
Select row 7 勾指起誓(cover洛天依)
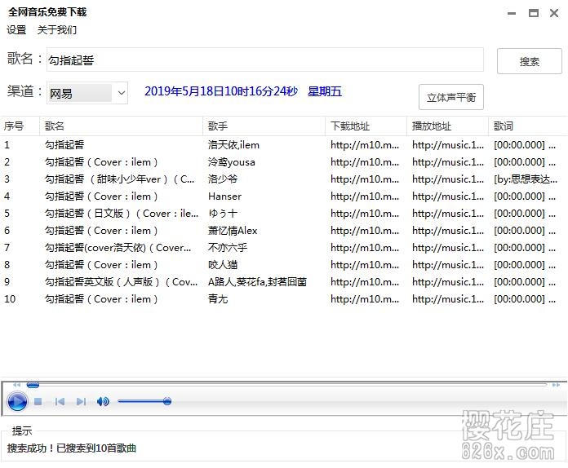[x=284, y=248]
